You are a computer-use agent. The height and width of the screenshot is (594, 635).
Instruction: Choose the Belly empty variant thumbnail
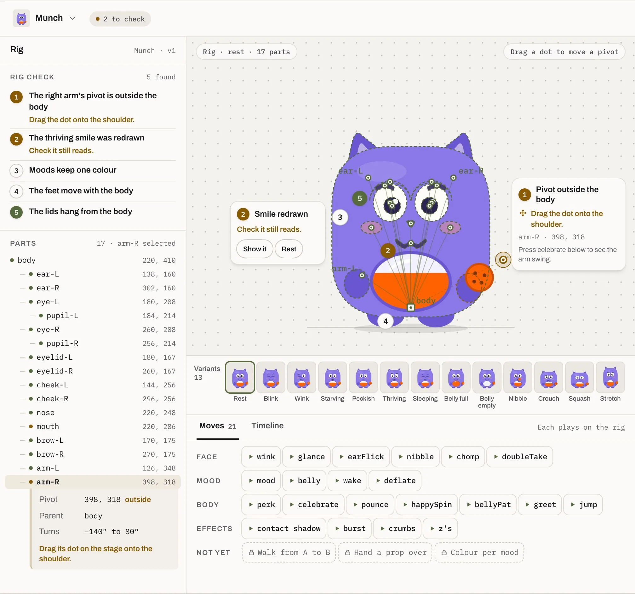487,378
